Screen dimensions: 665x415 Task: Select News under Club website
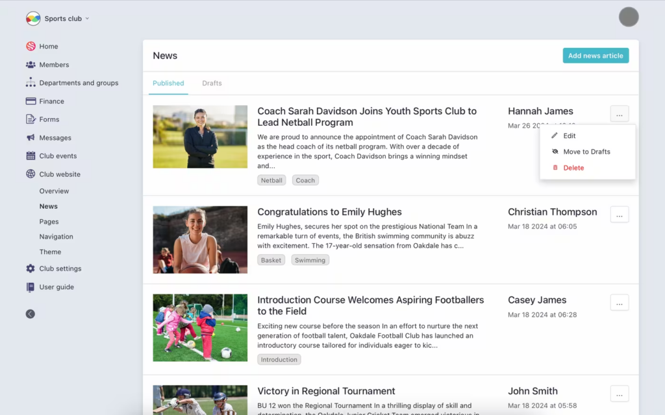pyautogui.click(x=48, y=206)
